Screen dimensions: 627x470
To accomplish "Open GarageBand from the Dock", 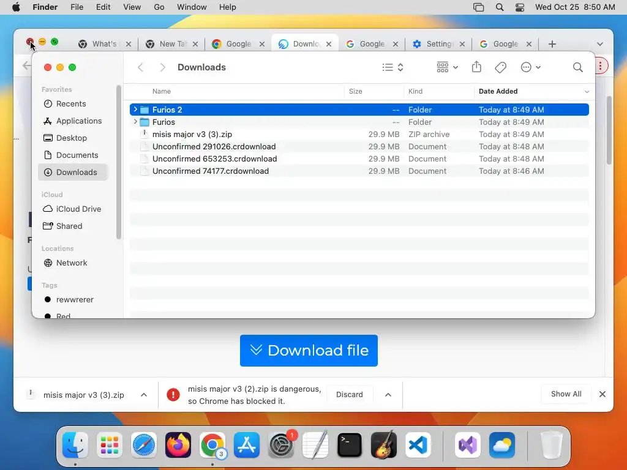I will click(x=384, y=445).
